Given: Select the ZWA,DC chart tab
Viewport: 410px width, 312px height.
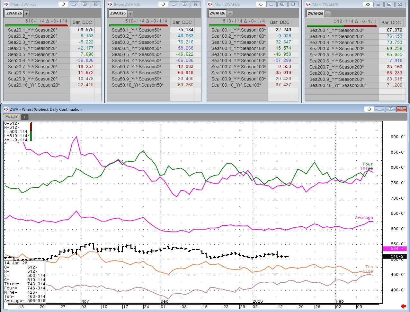Looking at the screenshot, I should [x=12, y=117].
